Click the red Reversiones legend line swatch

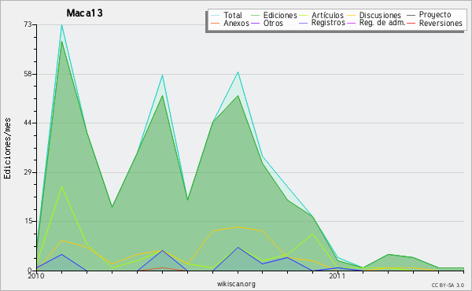click(411, 23)
